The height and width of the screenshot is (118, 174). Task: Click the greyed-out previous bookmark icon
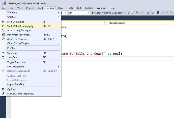coord(163,13)
